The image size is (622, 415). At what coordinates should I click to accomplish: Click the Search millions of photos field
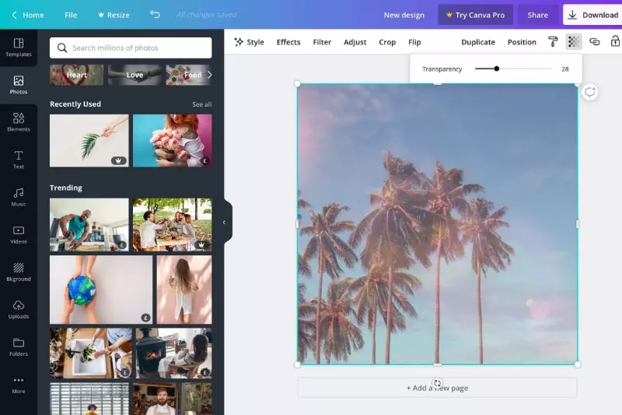(x=131, y=48)
